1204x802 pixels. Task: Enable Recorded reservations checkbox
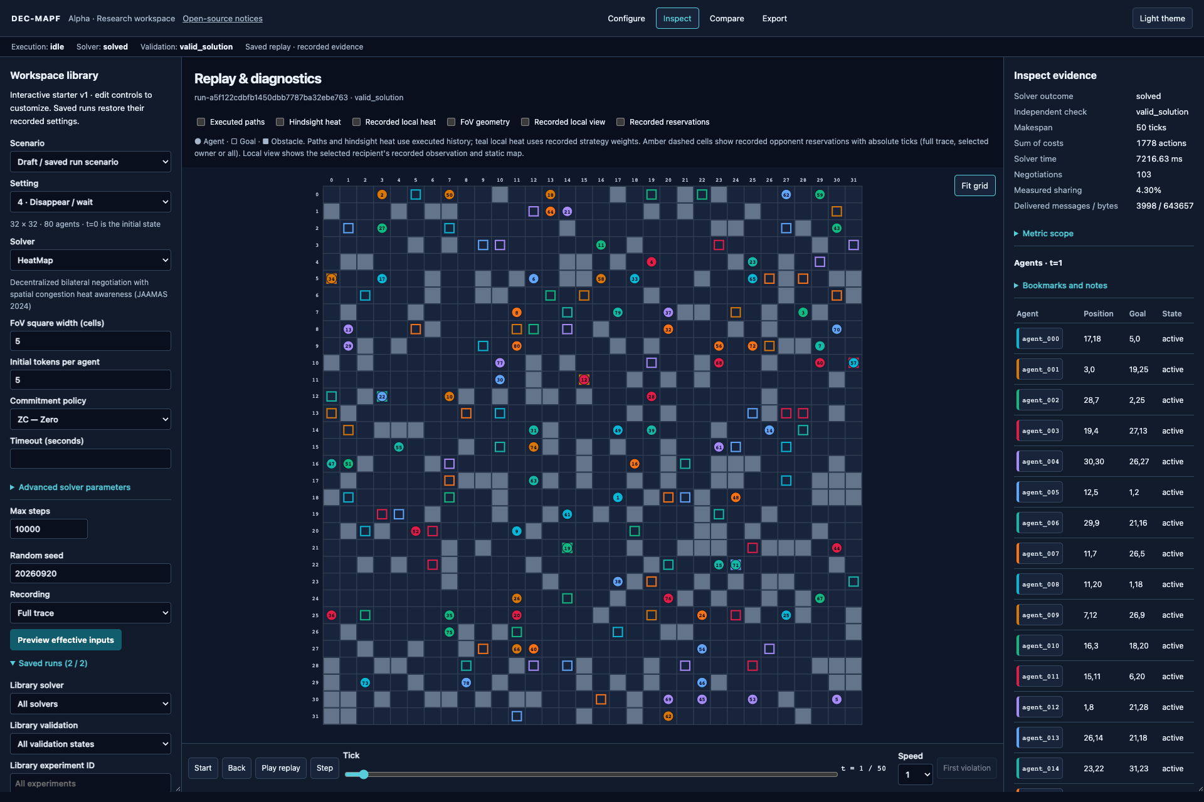pos(621,122)
